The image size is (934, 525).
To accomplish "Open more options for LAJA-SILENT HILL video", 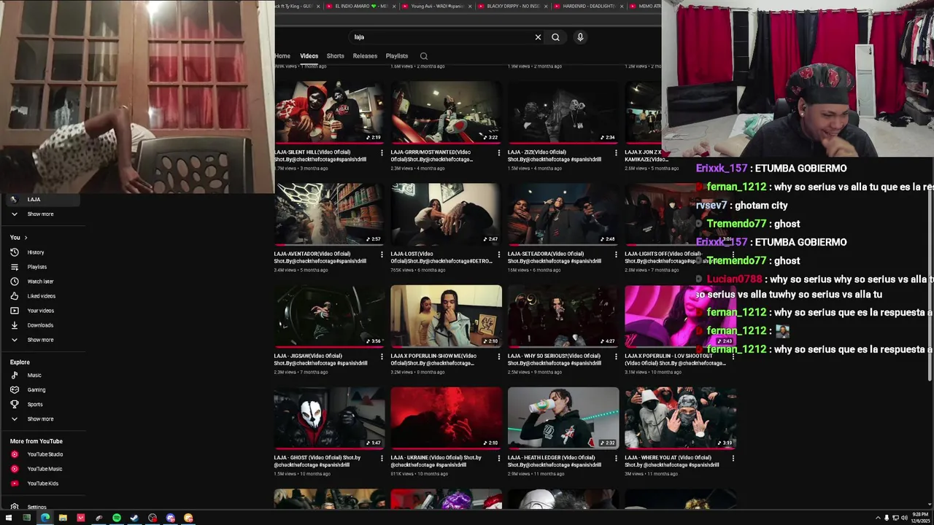I will coord(382,153).
